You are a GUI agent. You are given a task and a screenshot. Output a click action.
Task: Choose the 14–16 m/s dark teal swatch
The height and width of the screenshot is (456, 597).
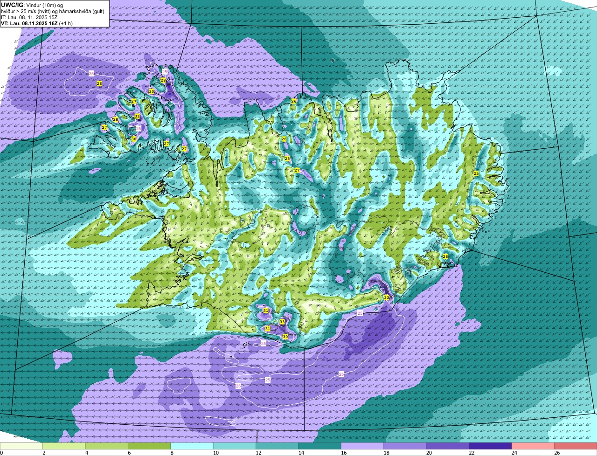click(320, 446)
